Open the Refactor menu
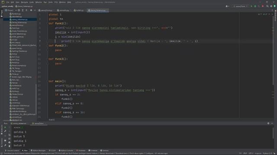The width and height of the screenshot is (277, 155). pyautogui.click(x=39, y=2)
